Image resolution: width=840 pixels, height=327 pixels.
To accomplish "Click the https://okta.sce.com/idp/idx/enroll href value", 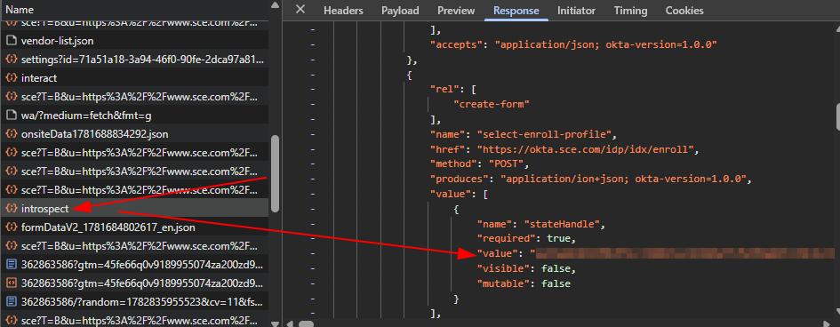I will tap(586, 149).
